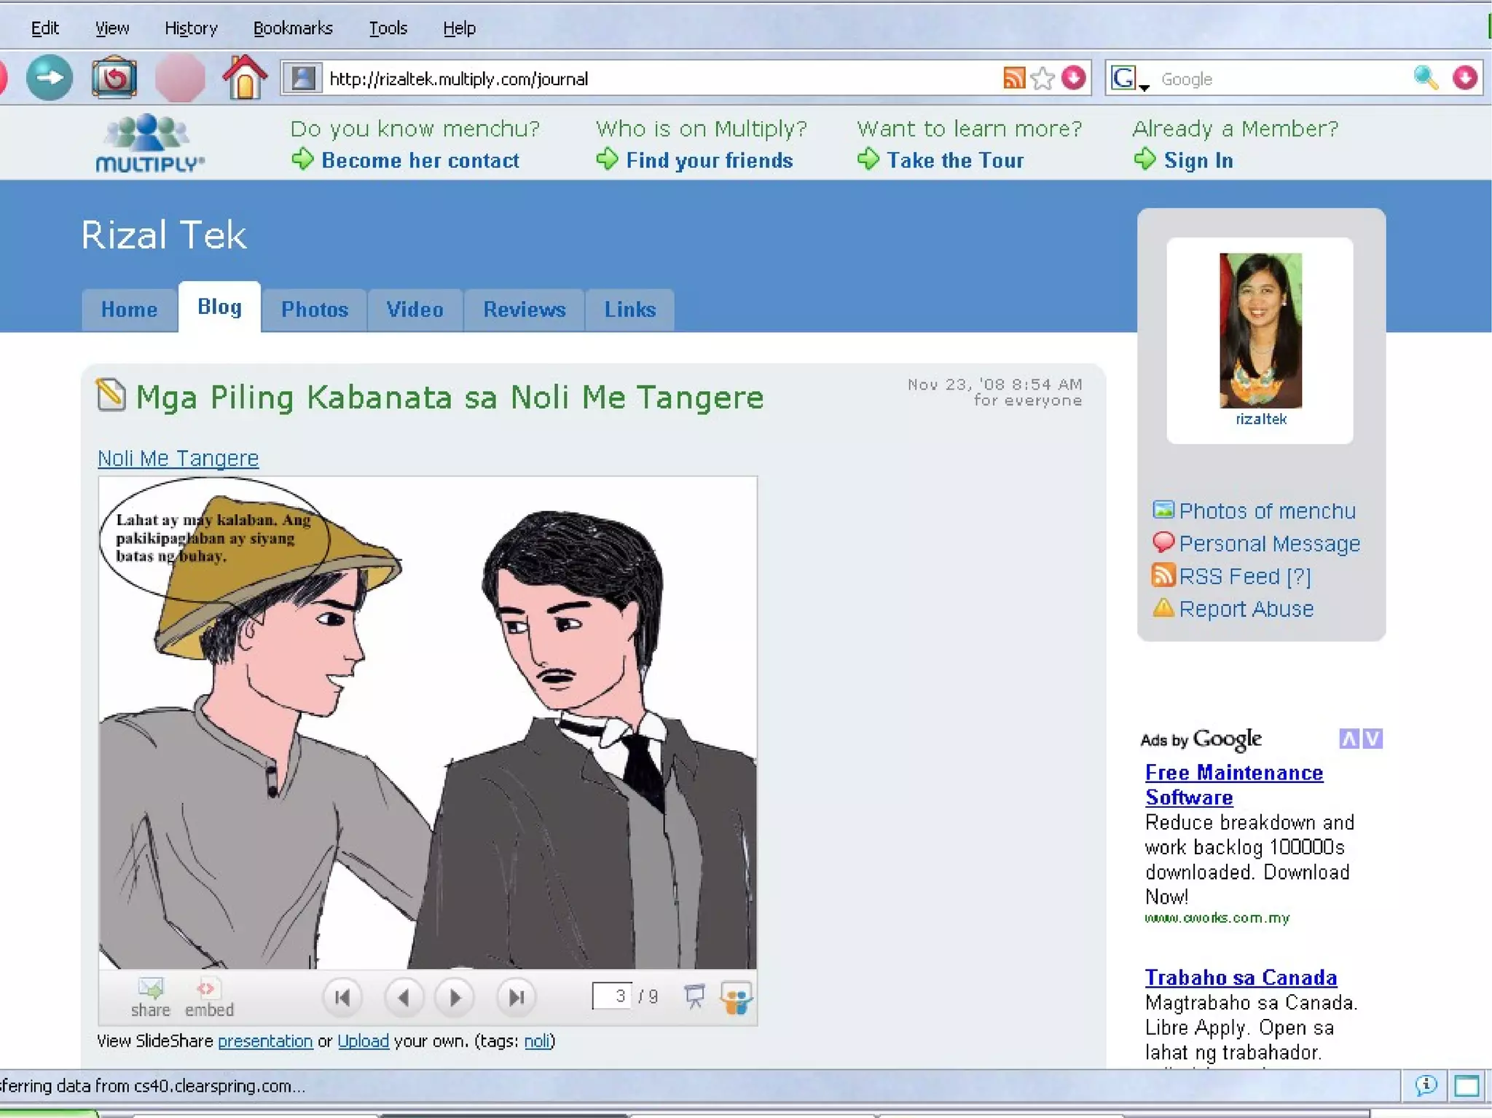Play next slide in SlideShare player
This screenshot has height=1118, width=1492.
[455, 996]
